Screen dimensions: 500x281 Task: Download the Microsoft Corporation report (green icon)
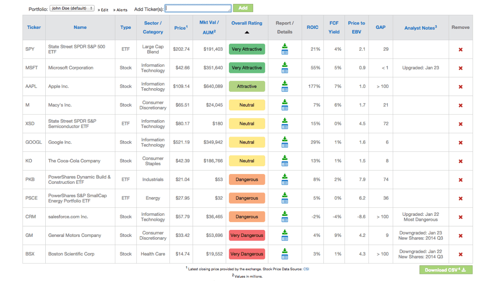click(285, 65)
